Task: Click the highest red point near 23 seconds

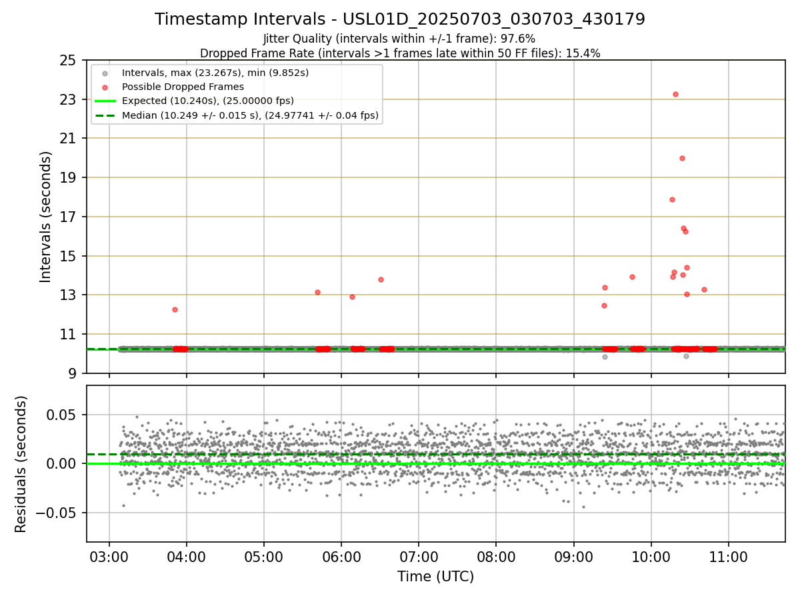Action: [675, 94]
